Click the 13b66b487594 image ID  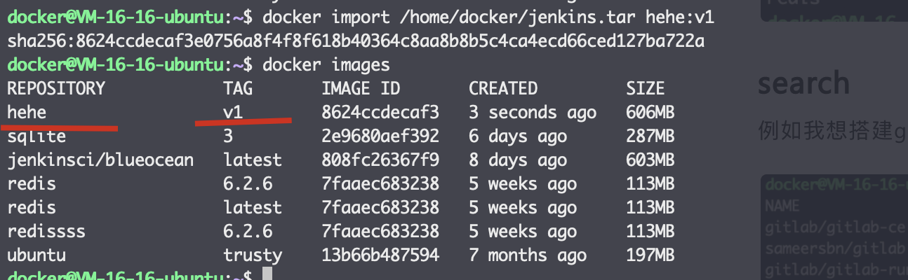(380, 255)
